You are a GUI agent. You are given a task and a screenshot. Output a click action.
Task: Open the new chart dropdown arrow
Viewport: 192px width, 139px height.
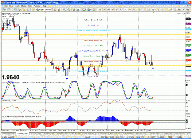click(6, 10)
